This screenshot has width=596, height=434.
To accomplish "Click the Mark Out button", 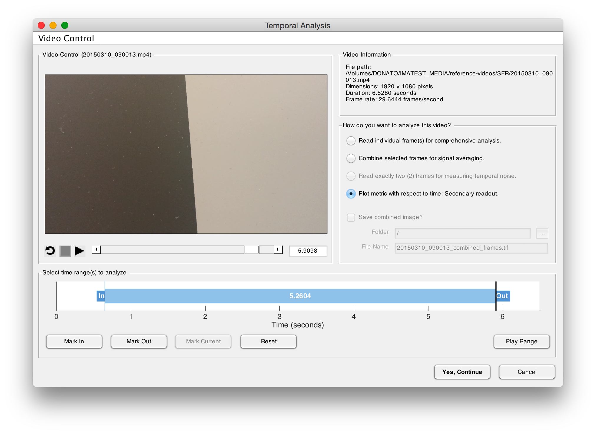I will pyautogui.click(x=139, y=342).
